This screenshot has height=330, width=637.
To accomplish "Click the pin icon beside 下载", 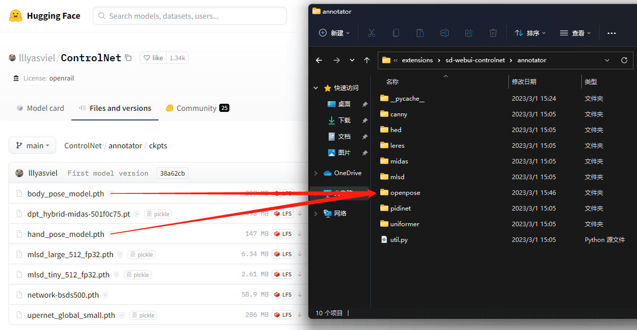I will (x=365, y=120).
